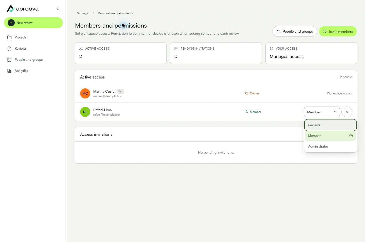365x242 pixels.
Task: Click the 'You' badge beside Marina Costa
Action: coord(120,92)
